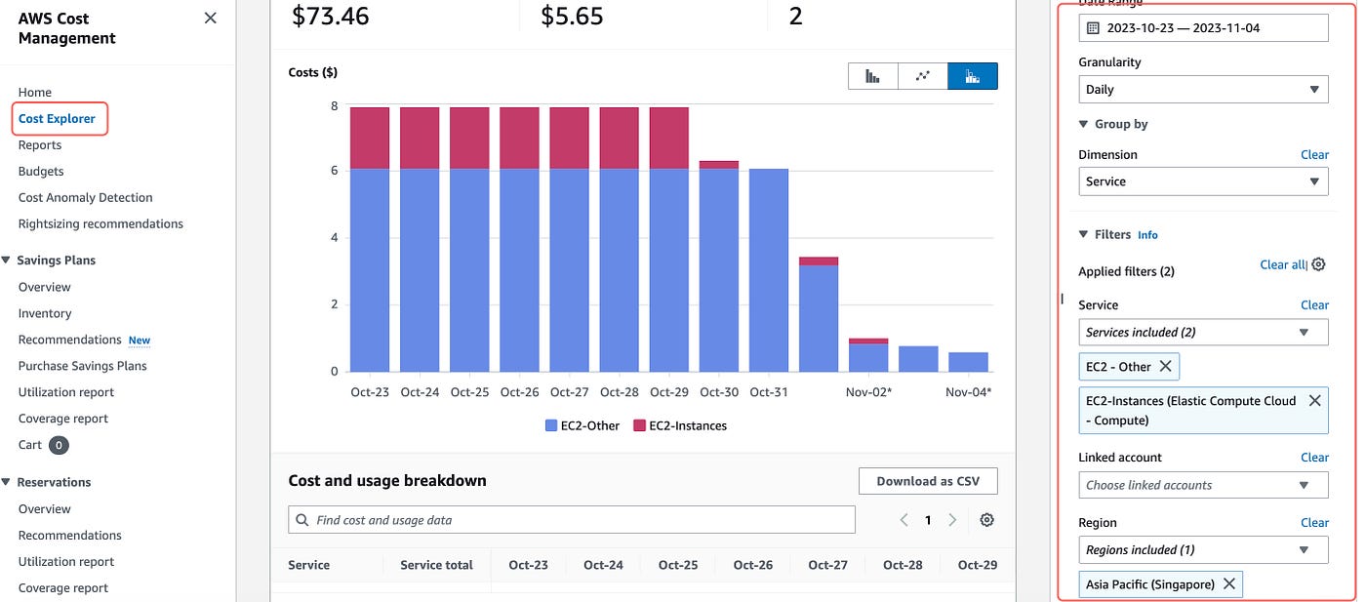Open table preferences gear in breakdown
The image size is (1366, 602).
pyautogui.click(x=986, y=520)
